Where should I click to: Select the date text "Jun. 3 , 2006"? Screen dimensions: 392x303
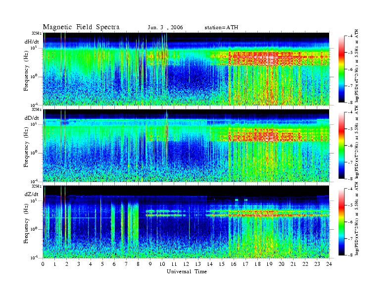point(165,27)
